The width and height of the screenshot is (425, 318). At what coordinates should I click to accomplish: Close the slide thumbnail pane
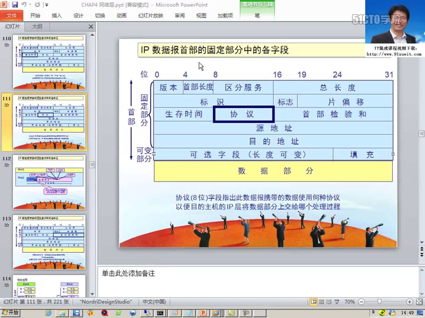coord(91,26)
